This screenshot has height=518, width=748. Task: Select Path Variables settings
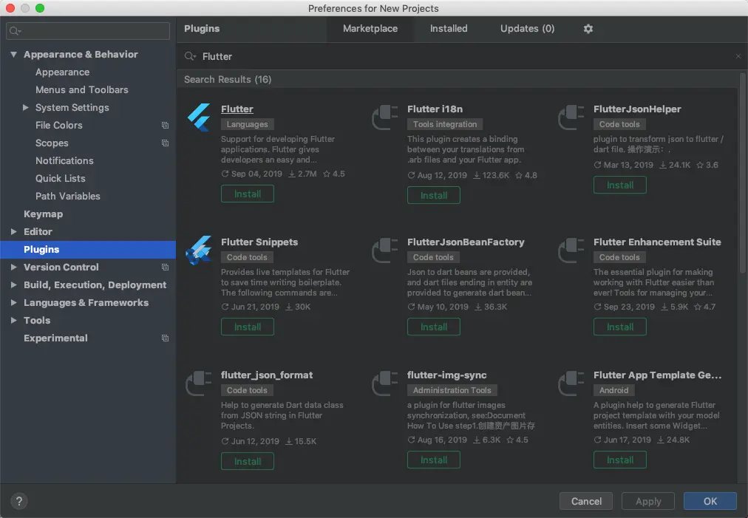pos(68,196)
